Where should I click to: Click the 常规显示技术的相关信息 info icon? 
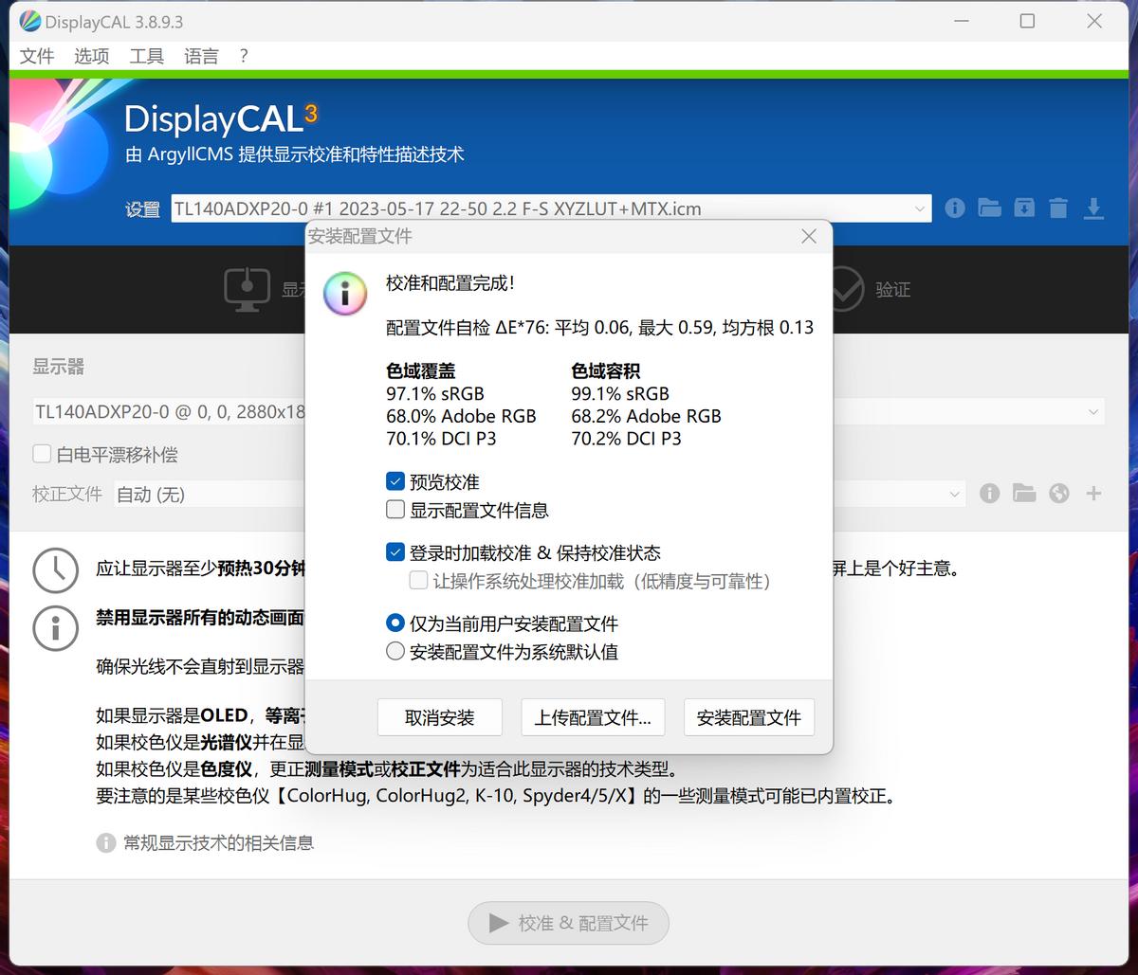[x=104, y=842]
